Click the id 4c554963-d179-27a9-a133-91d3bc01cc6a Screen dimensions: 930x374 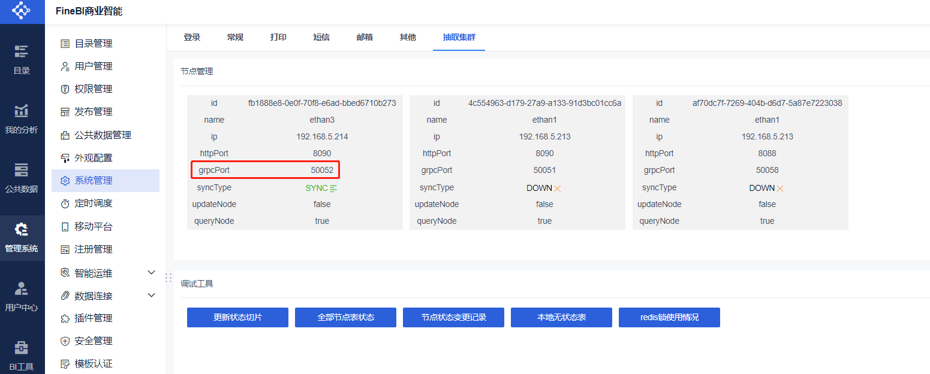[544, 103]
